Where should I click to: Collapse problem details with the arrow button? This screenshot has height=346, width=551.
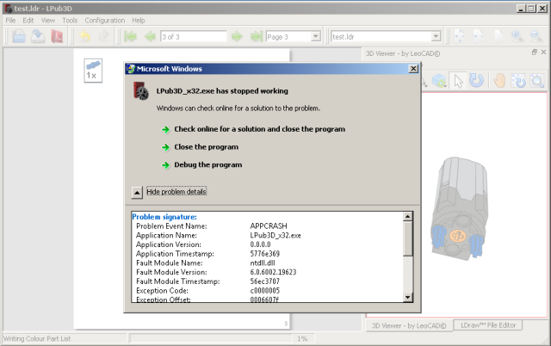click(137, 193)
